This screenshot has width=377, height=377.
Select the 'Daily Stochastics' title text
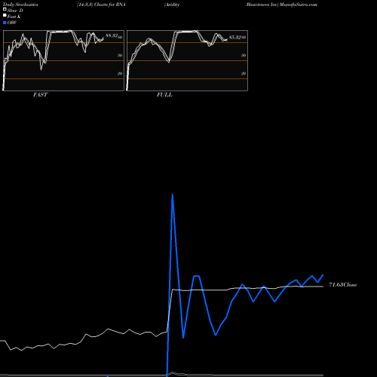point(20,5)
